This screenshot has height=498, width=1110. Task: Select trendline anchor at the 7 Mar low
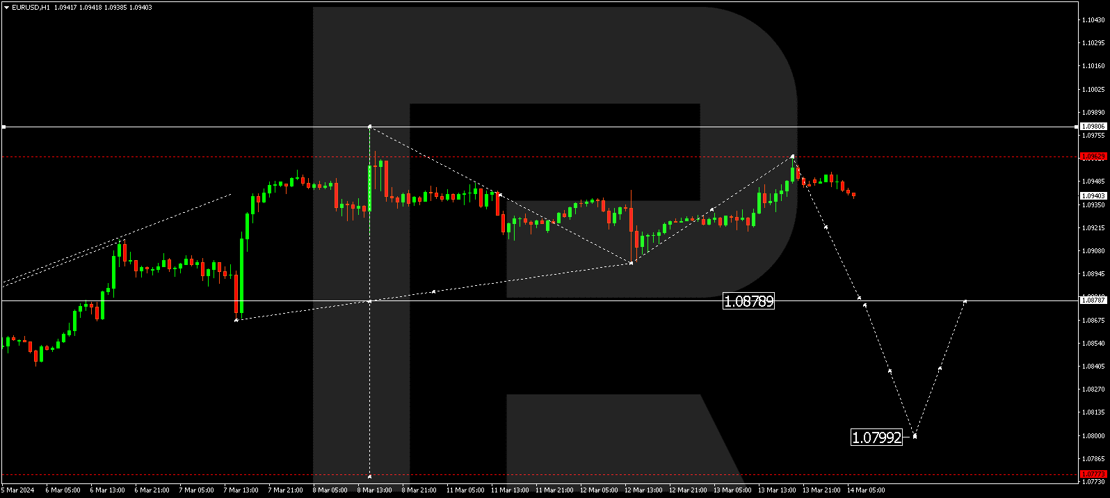(236, 319)
